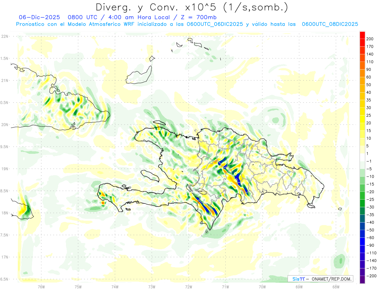Click the '17N' latitude label
This screenshot has width=377, height=291.
(5, 257)
